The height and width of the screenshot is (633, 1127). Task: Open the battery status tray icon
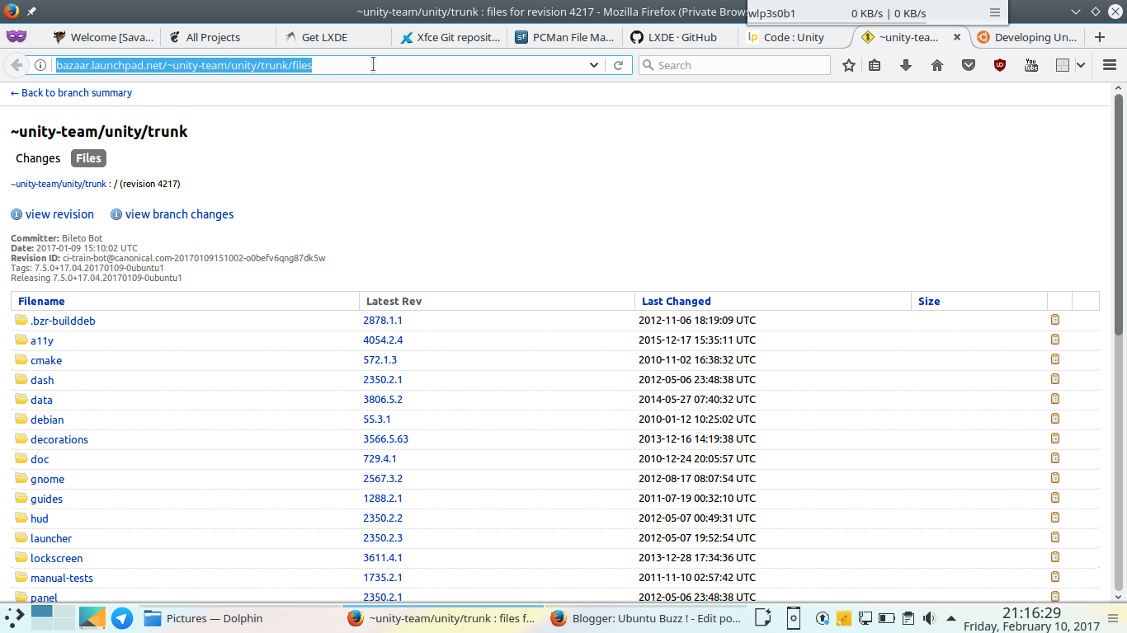click(885, 617)
